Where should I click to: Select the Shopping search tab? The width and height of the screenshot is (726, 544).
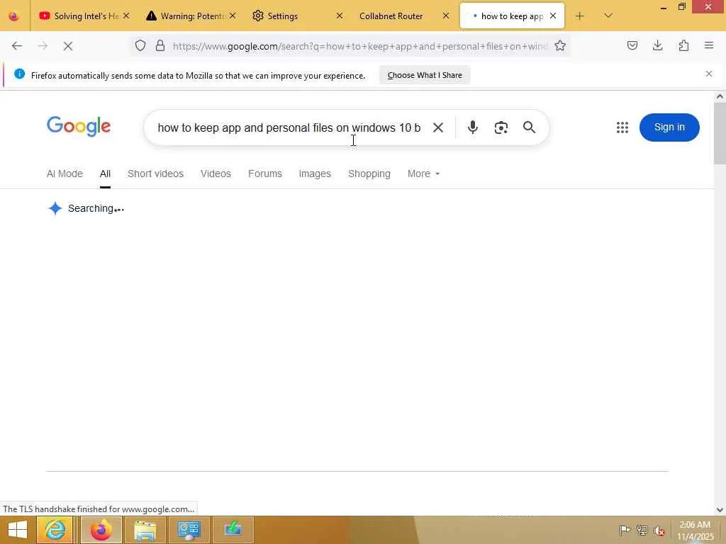point(369,174)
